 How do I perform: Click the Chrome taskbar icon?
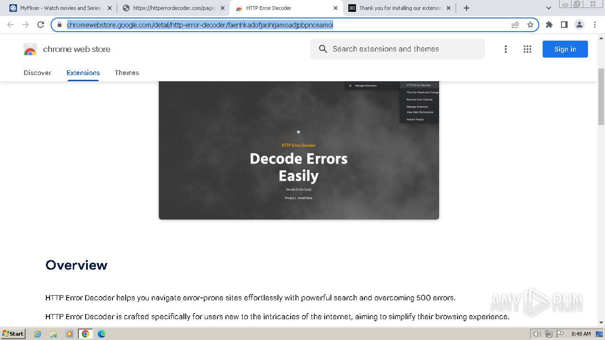click(86, 334)
